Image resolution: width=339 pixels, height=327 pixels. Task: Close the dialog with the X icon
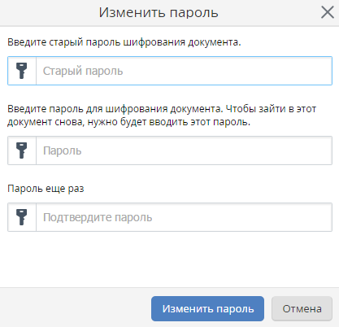[328, 12]
